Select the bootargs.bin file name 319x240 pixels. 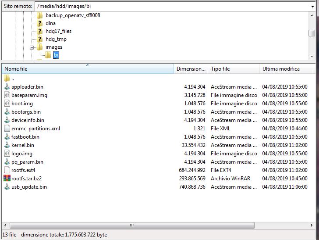26,112
